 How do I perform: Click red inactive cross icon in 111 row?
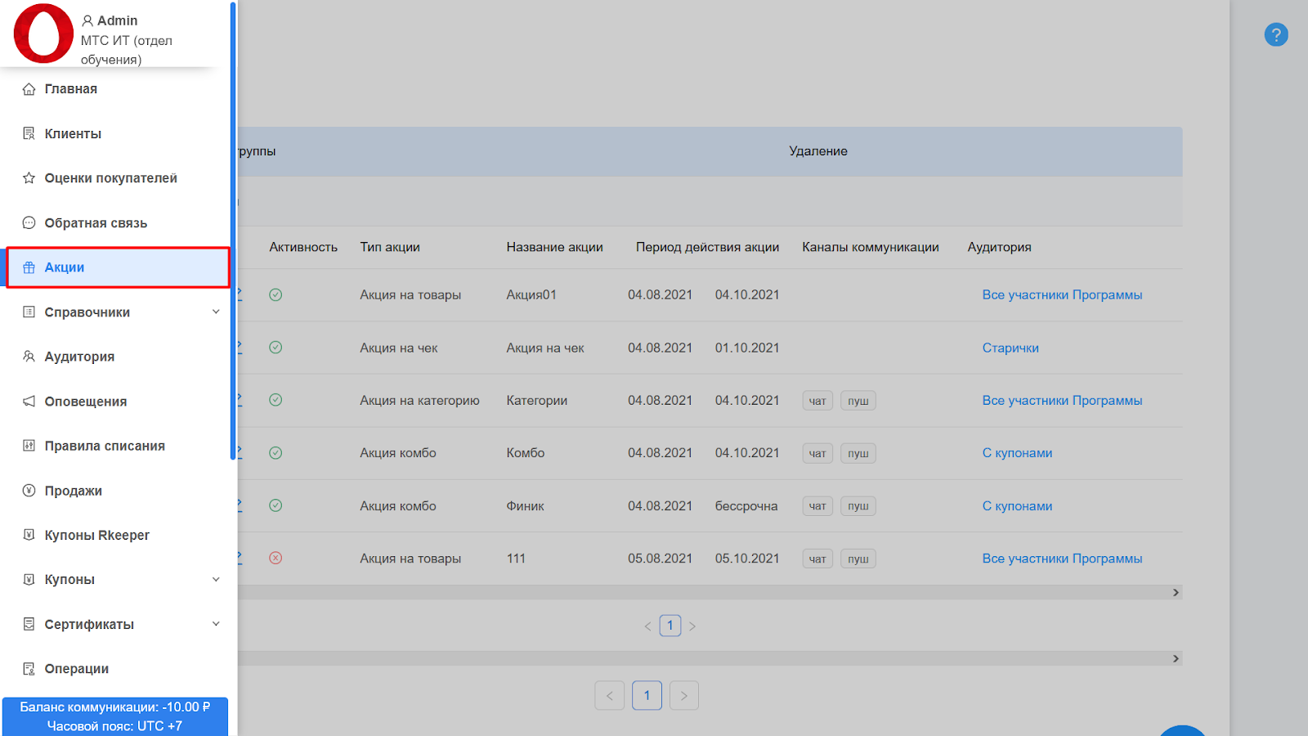tap(275, 558)
